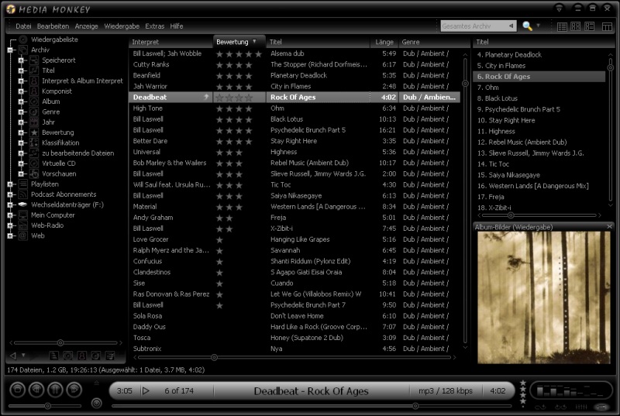This screenshot has width=620, height=416.
Task: Click the Genre node icon in the tree
Action: pos(34,112)
